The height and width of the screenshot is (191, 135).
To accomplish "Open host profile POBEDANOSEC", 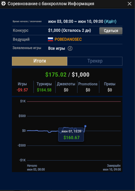I will click(68, 39).
